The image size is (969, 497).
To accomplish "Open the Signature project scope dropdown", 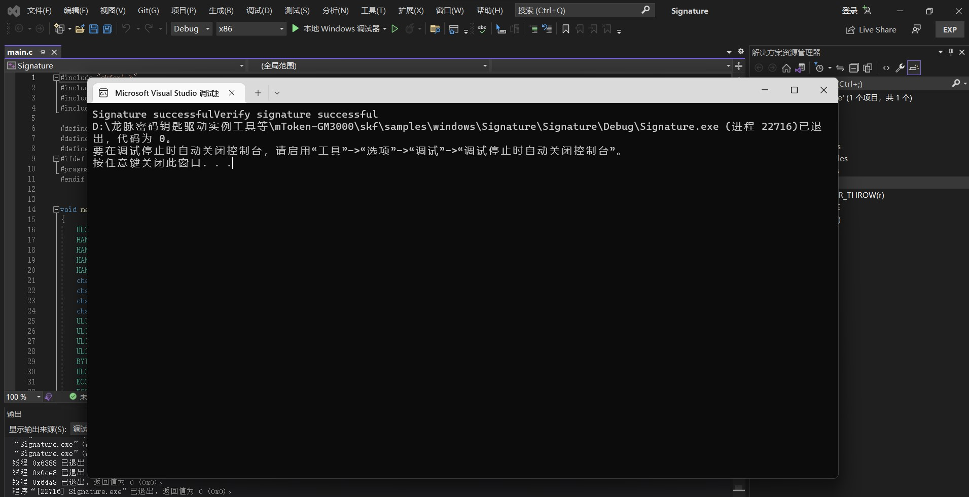I will (x=126, y=65).
